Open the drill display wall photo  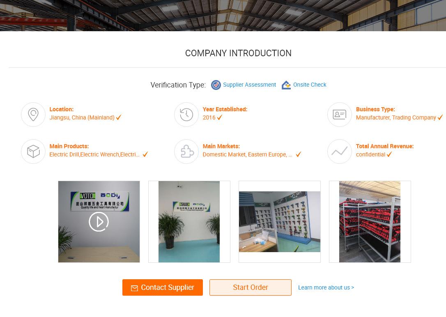click(x=280, y=222)
